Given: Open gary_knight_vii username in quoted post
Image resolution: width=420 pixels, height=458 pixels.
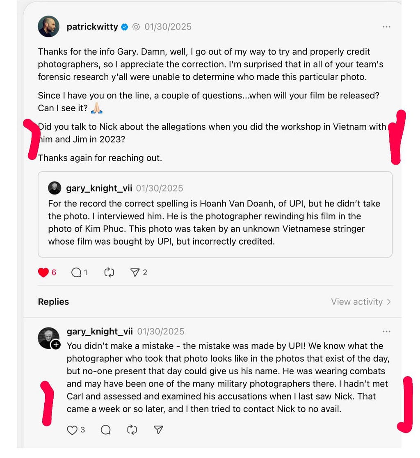Looking at the screenshot, I should [x=99, y=188].
